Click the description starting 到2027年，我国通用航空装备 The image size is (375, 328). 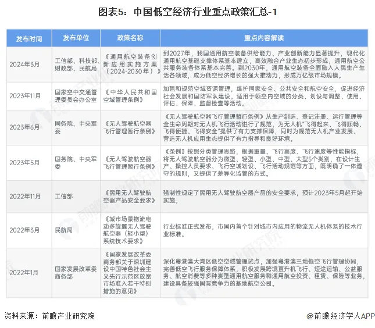[264, 65]
